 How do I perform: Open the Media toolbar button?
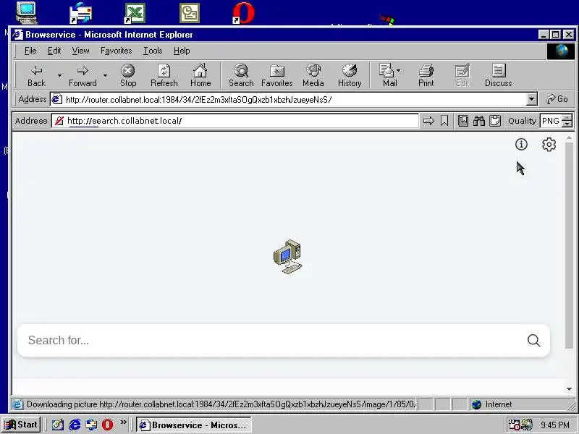[x=313, y=76]
